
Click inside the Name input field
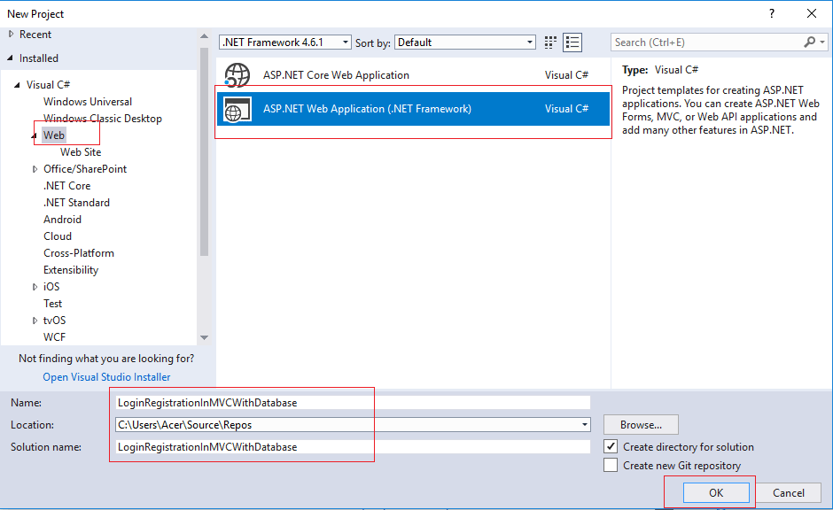coord(354,402)
